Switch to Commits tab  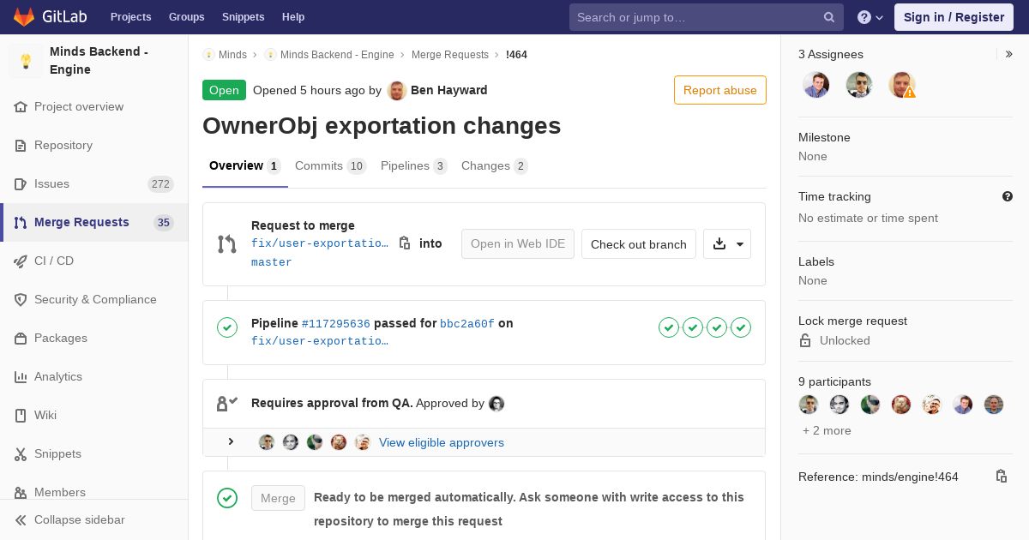[330, 166]
